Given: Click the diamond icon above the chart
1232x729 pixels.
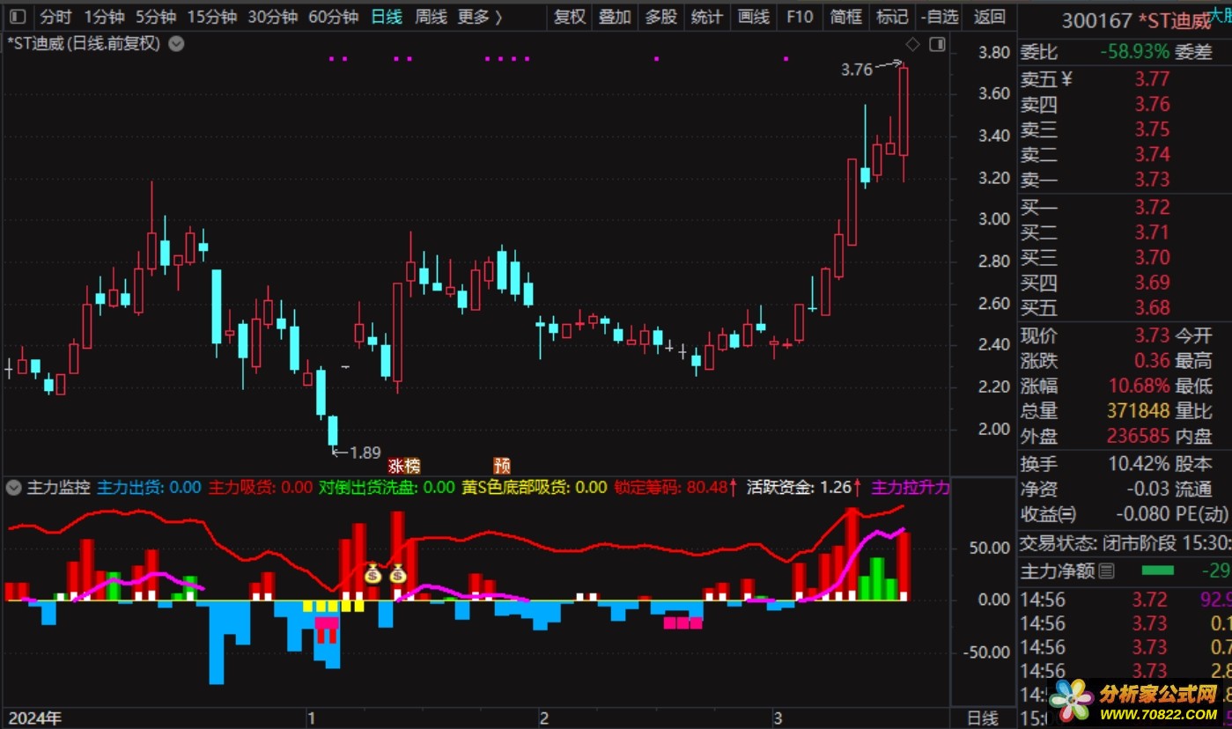Looking at the screenshot, I should tap(913, 44).
